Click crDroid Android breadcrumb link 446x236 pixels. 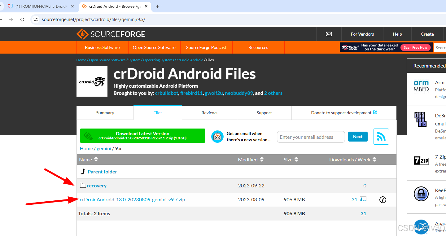pos(190,60)
